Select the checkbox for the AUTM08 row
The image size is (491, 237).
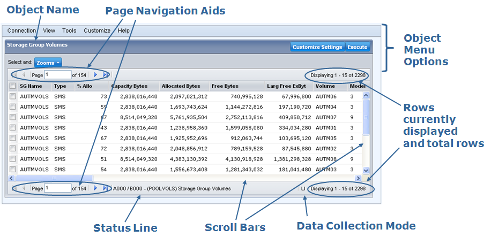[12, 159]
